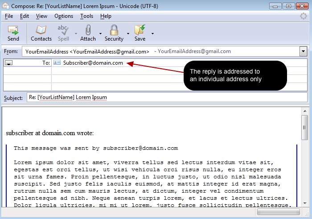
Task: Open the Spell dropdown arrow
Action: pyautogui.click(x=76, y=33)
